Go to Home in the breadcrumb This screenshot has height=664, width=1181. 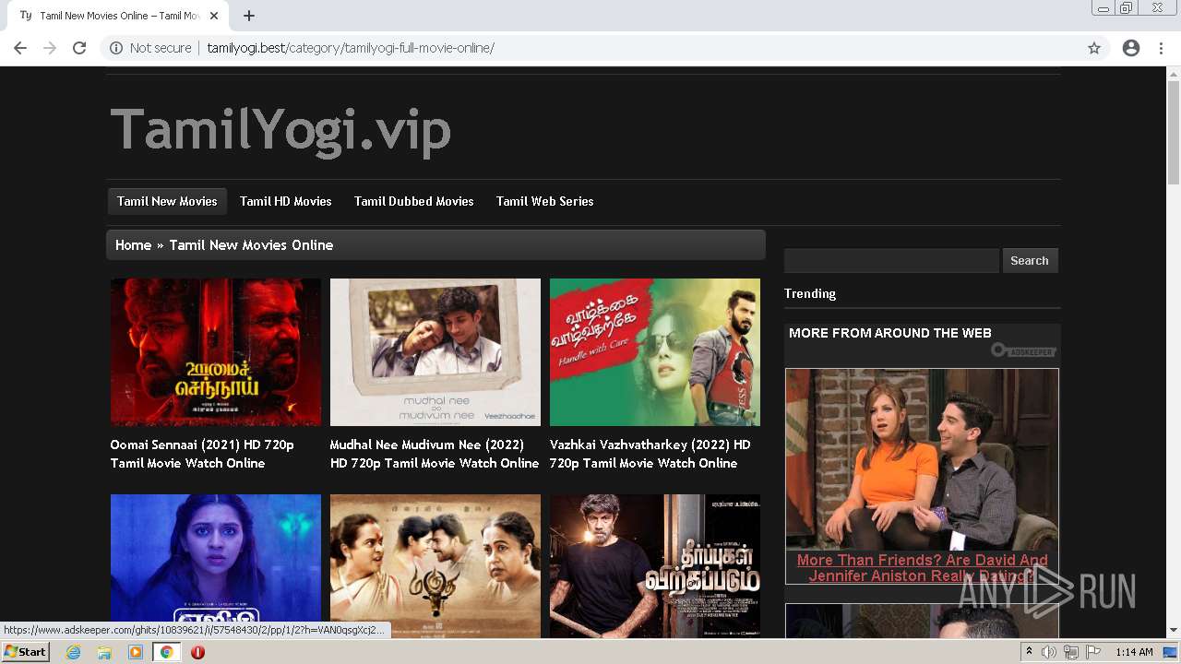tap(133, 245)
